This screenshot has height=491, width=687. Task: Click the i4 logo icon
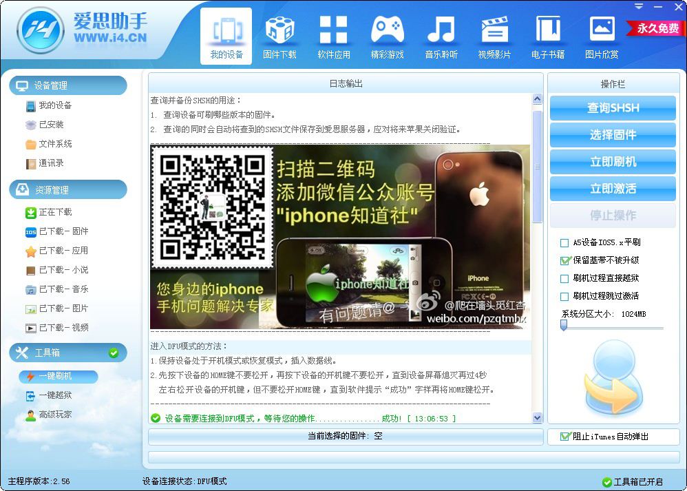(41, 30)
